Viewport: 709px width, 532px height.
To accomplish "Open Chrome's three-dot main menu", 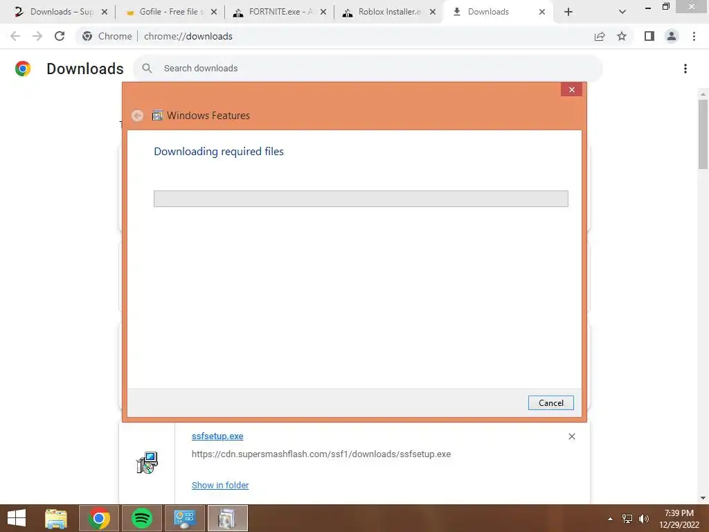I will [694, 36].
